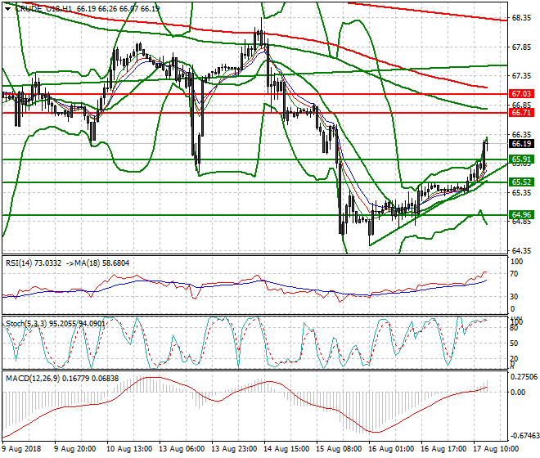Select the 66.35 price scale value
Screen dimensions: 540x458
coord(521,134)
